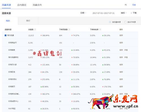Switch to the 店内路径 tab
141x112 pixels.
(x=22, y=5)
